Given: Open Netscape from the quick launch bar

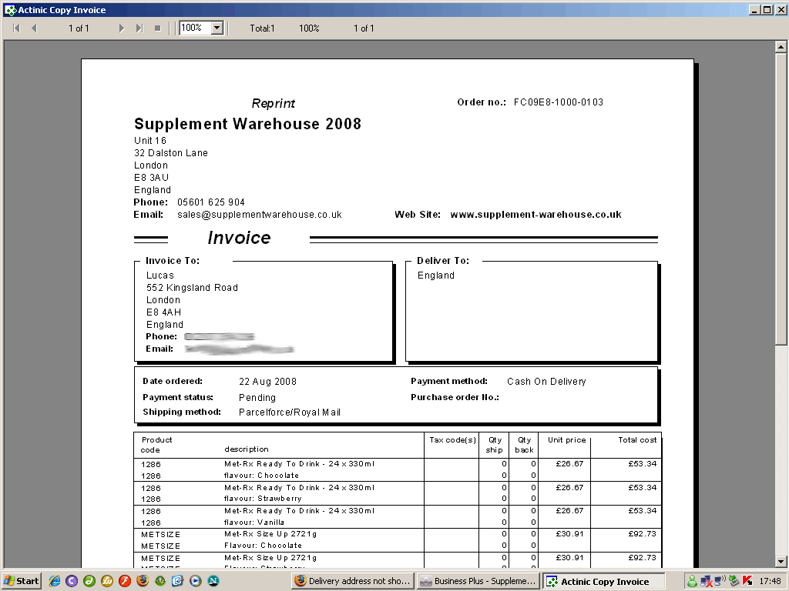Looking at the screenshot, I should 213,581.
